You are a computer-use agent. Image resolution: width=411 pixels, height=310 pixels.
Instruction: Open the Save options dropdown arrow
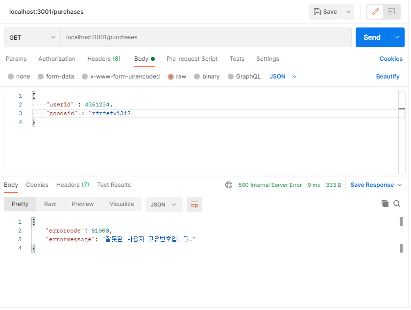(348, 12)
